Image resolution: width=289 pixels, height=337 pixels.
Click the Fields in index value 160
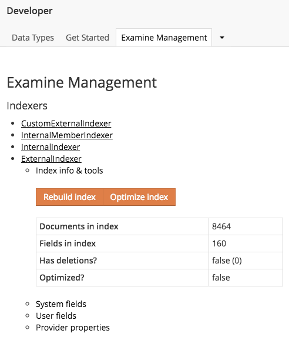pos(219,243)
